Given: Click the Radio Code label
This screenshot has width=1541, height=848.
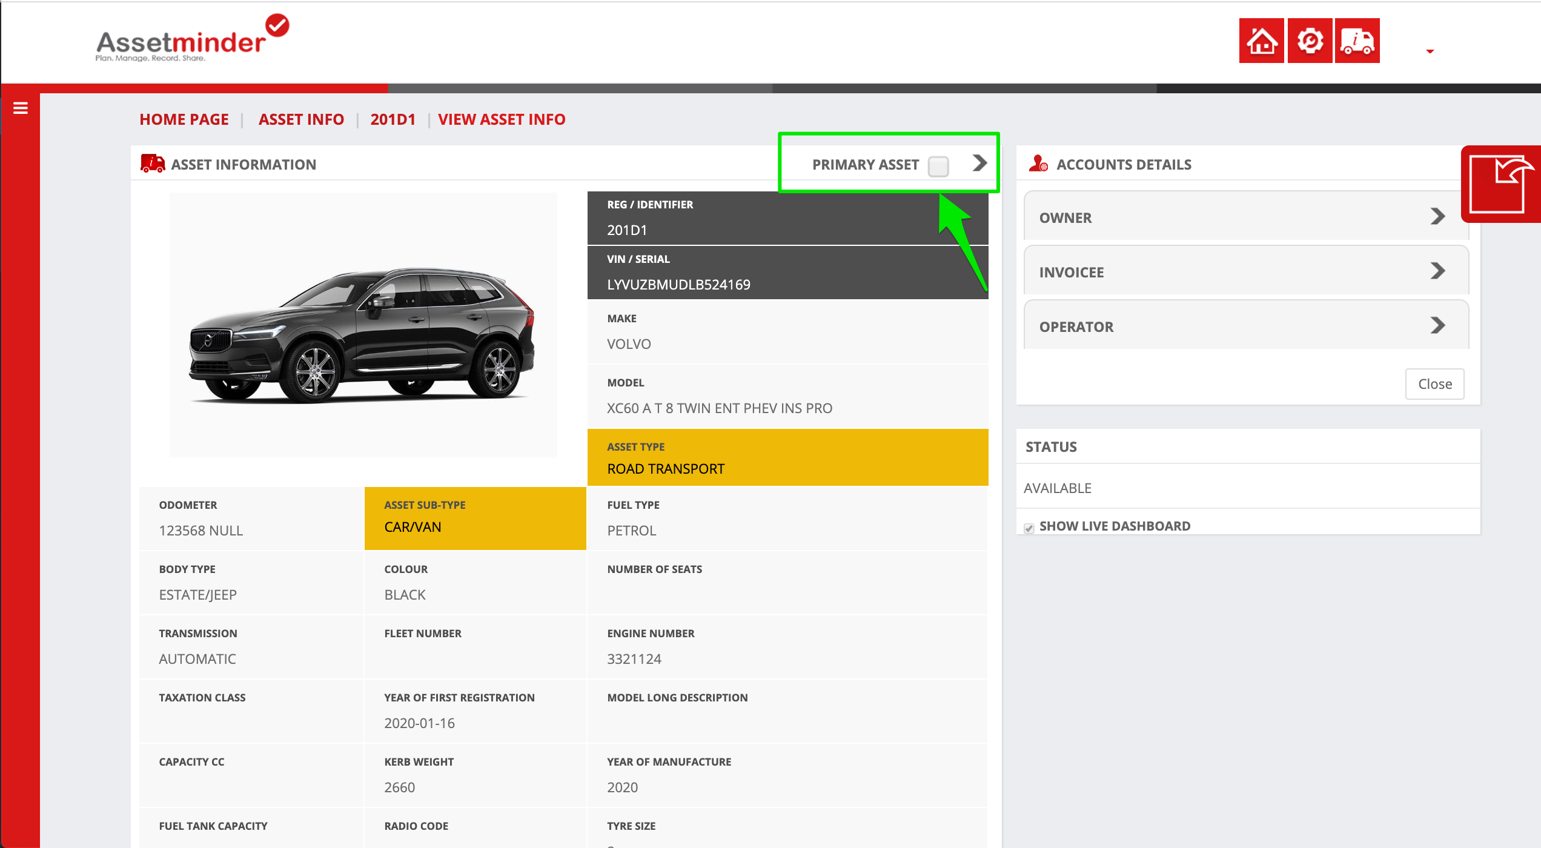Looking at the screenshot, I should [x=416, y=826].
